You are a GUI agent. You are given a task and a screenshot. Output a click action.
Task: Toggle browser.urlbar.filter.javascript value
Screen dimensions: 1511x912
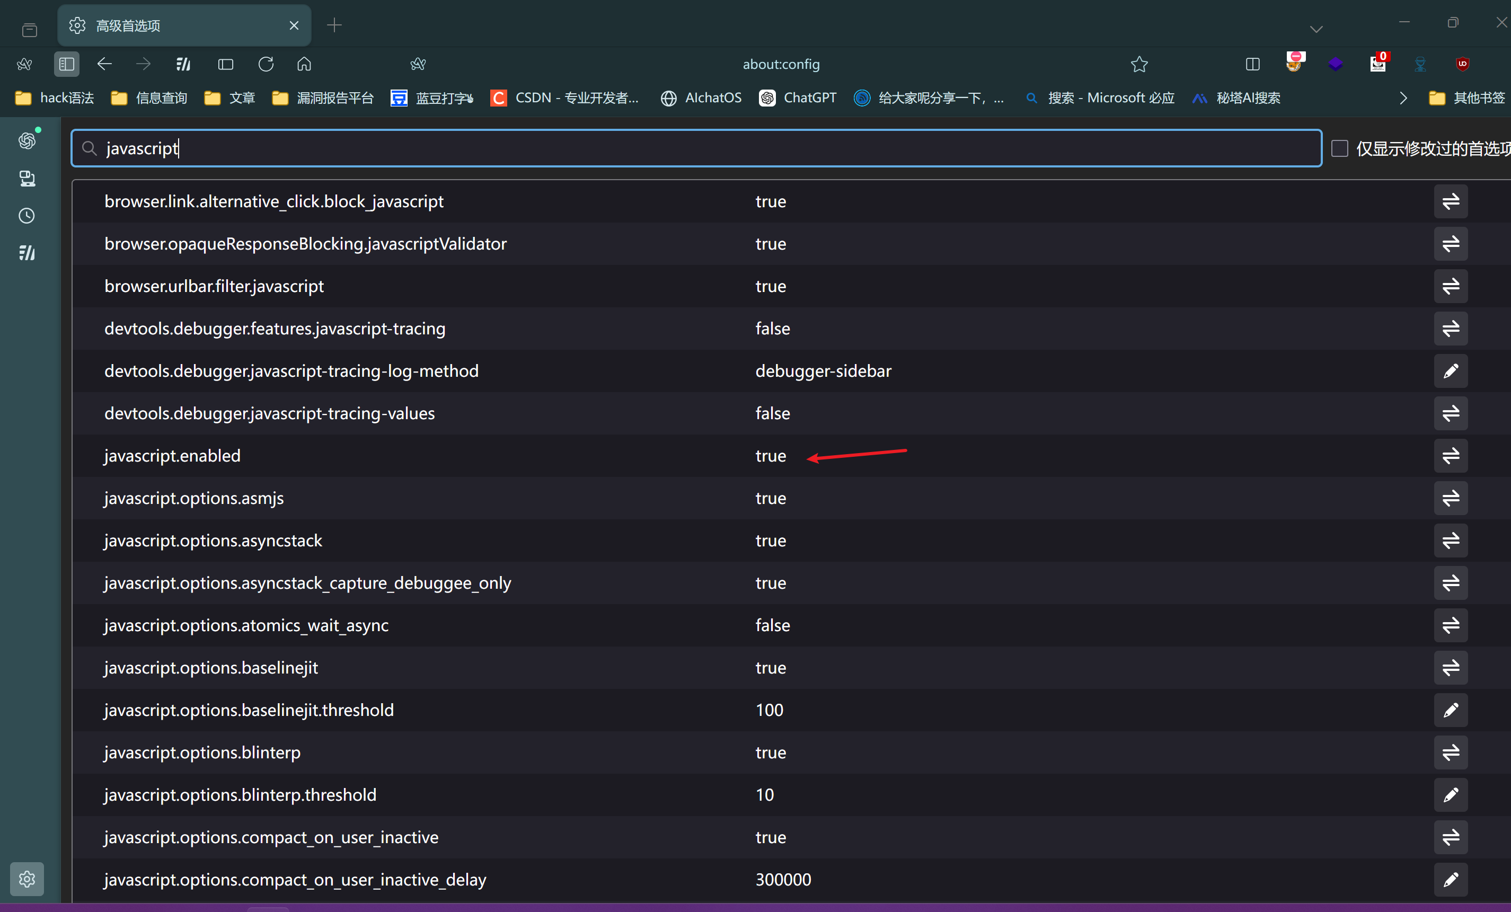point(1450,286)
